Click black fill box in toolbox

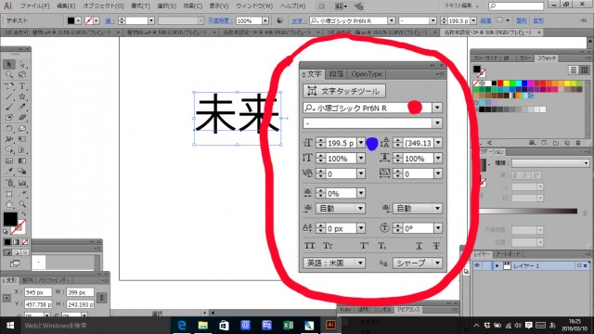(x=10, y=219)
